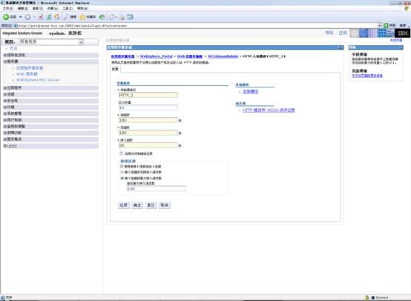Click the 确定 (OK) button
This screenshot has height=301, width=411.
tap(137, 205)
